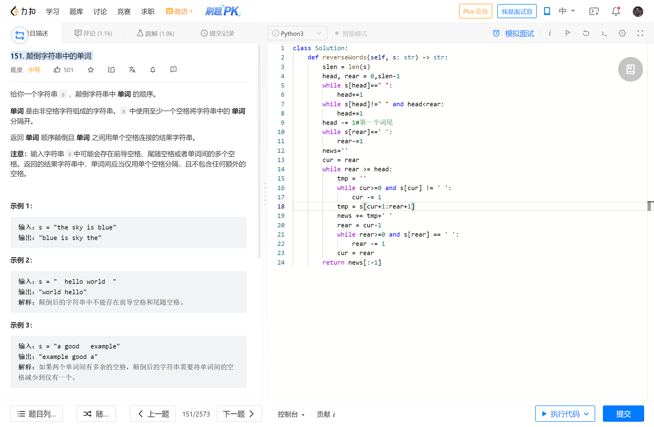The width and height of the screenshot is (654, 427).
Task: Click the share icon beside star
Action: tap(111, 70)
